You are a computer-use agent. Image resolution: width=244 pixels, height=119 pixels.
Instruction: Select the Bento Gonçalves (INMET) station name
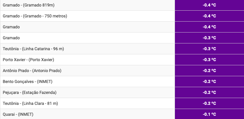(29, 81)
